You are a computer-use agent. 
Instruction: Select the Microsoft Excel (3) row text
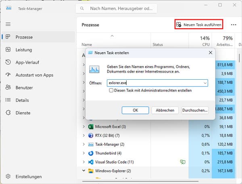coord(111,127)
